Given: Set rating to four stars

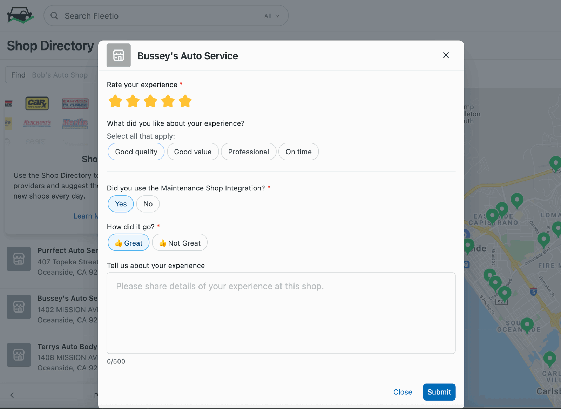Looking at the screenshot, I should (168, 101).
